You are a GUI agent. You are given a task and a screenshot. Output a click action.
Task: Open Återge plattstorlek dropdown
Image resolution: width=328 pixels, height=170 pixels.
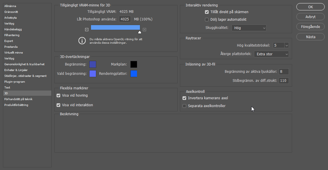(271, 54)
